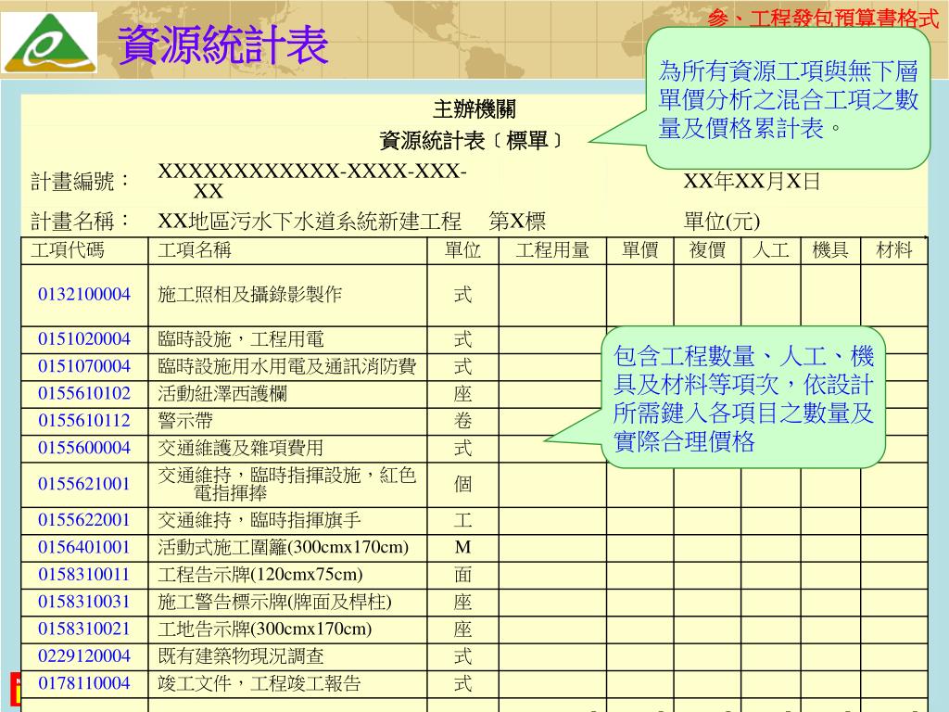The width and height of the screenshot is (949, 712).
Task: Click the 活動式施工圍籬(300cmx170cm) item name
Action: (x=284, y=547)
